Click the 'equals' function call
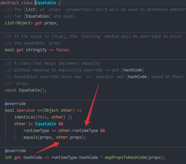186x164 pixels. click(30, 137)
